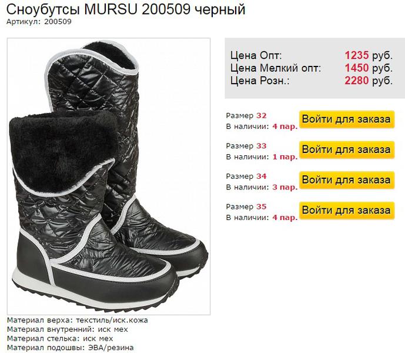Screen dimensions: 405x353
Task: Click the wholesale price 1235 руб.
Action: point(369,55)
